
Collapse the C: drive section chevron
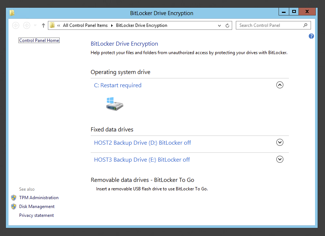[x=280, y=85]
